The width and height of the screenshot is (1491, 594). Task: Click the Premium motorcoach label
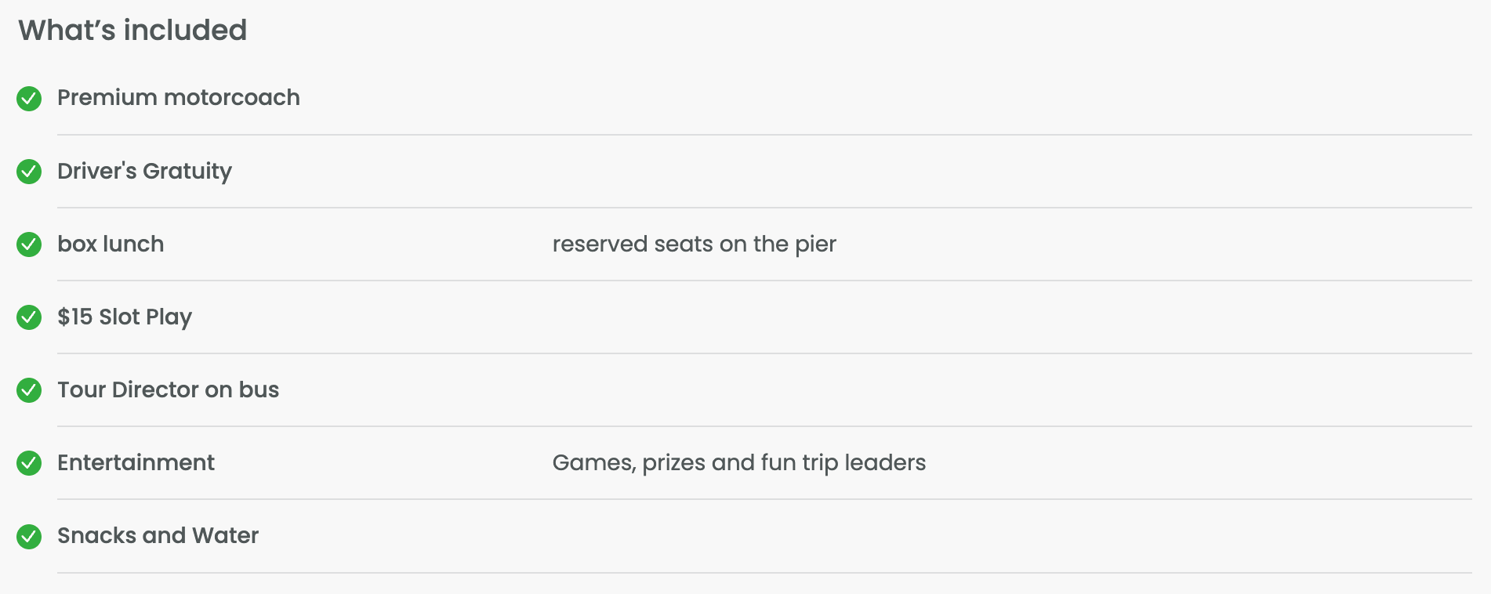tap(179, 97)
